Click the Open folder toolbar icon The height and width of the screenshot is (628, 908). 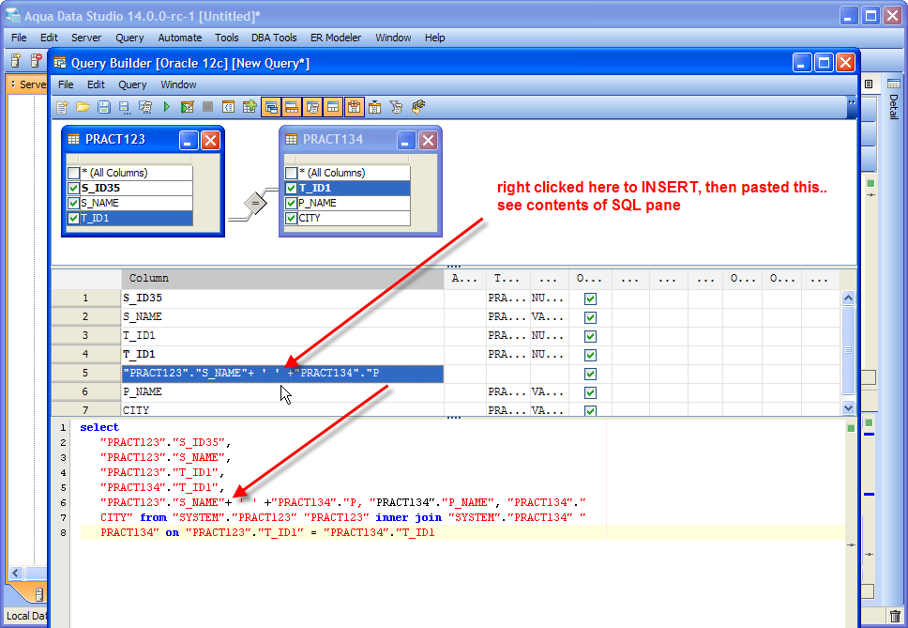[x=83, y=107]
